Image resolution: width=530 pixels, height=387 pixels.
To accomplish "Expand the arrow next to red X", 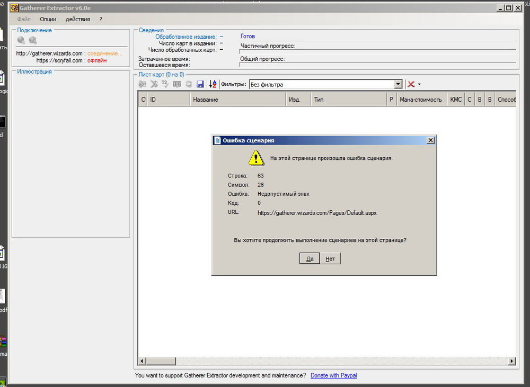I will [x=419, y=85].
